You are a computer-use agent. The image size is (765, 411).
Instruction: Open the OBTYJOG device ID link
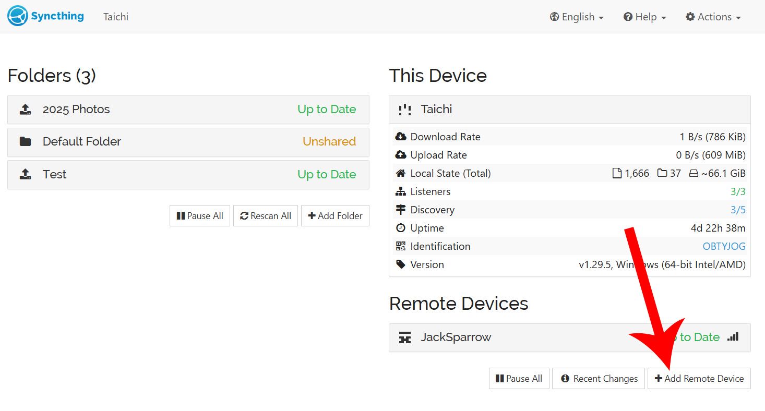coord(724,246)
